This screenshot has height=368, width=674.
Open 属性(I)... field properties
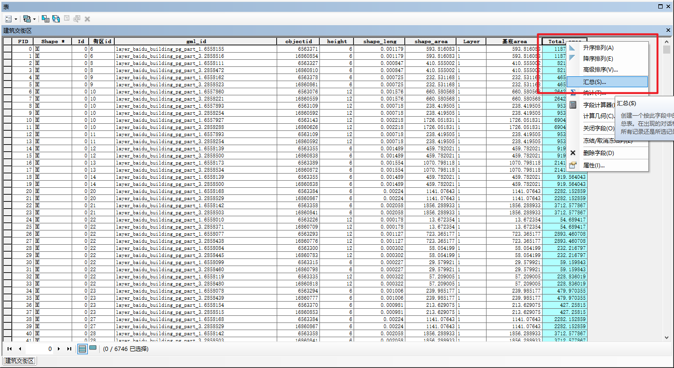tap(594, 166)
